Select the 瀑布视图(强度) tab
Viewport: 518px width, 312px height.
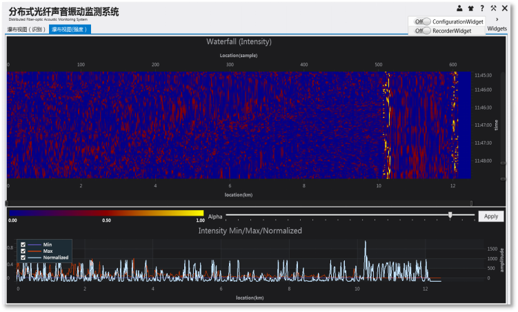click(70, 30)
